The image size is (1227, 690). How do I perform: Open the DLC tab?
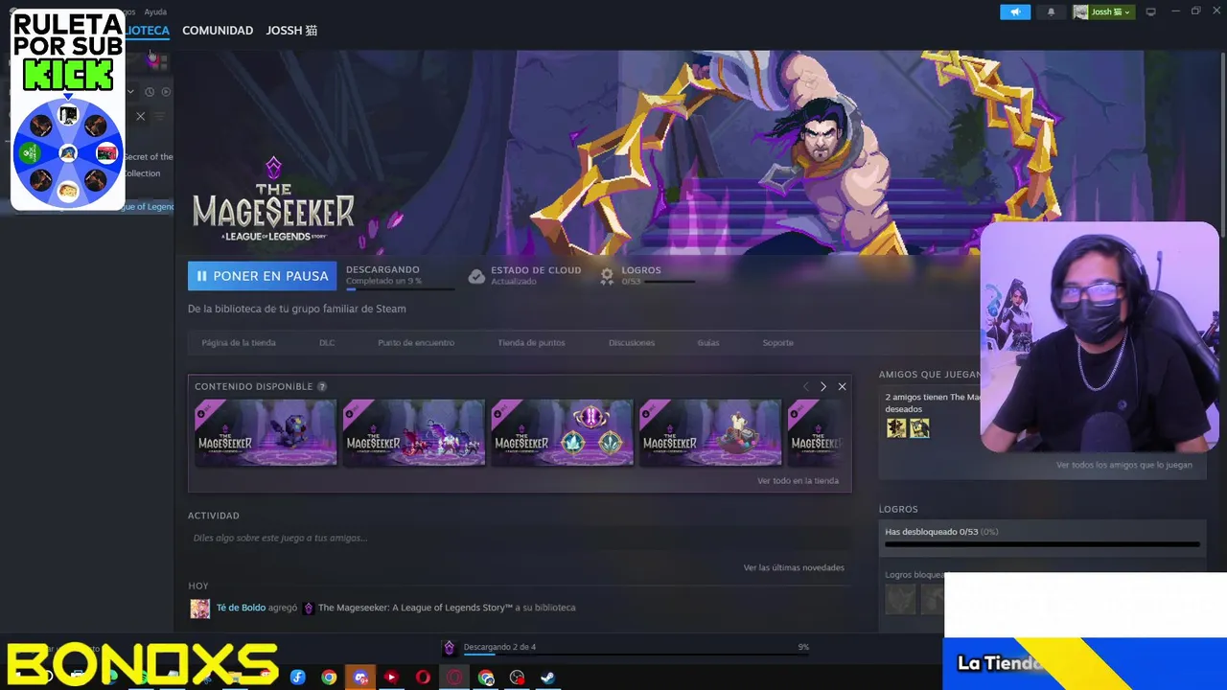click(x=327, y=342)
